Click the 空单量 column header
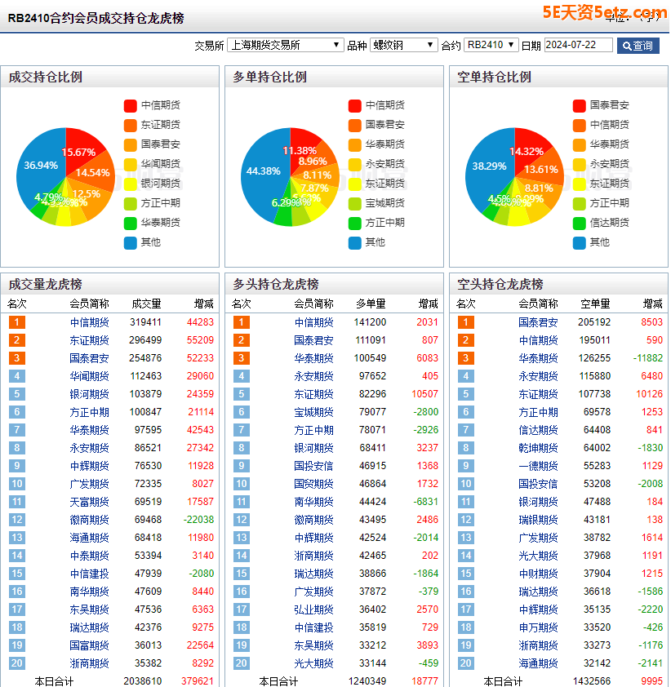 595,304
